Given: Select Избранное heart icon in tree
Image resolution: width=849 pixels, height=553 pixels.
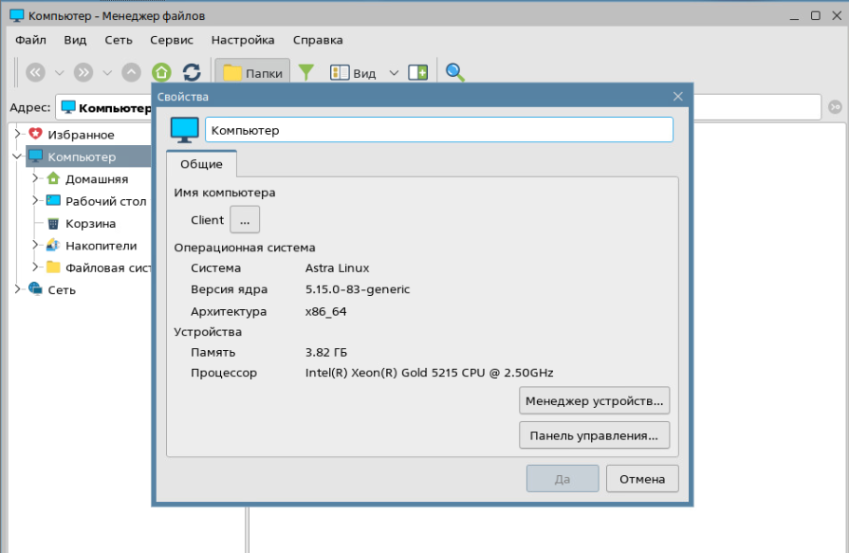Looking at the screenshot, I should point(35,134).
